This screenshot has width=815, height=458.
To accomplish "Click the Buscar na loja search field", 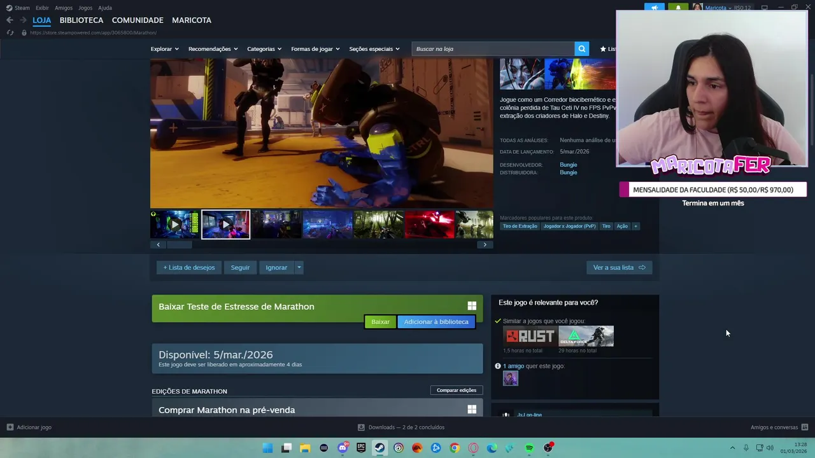I will [x=493, y=49].
